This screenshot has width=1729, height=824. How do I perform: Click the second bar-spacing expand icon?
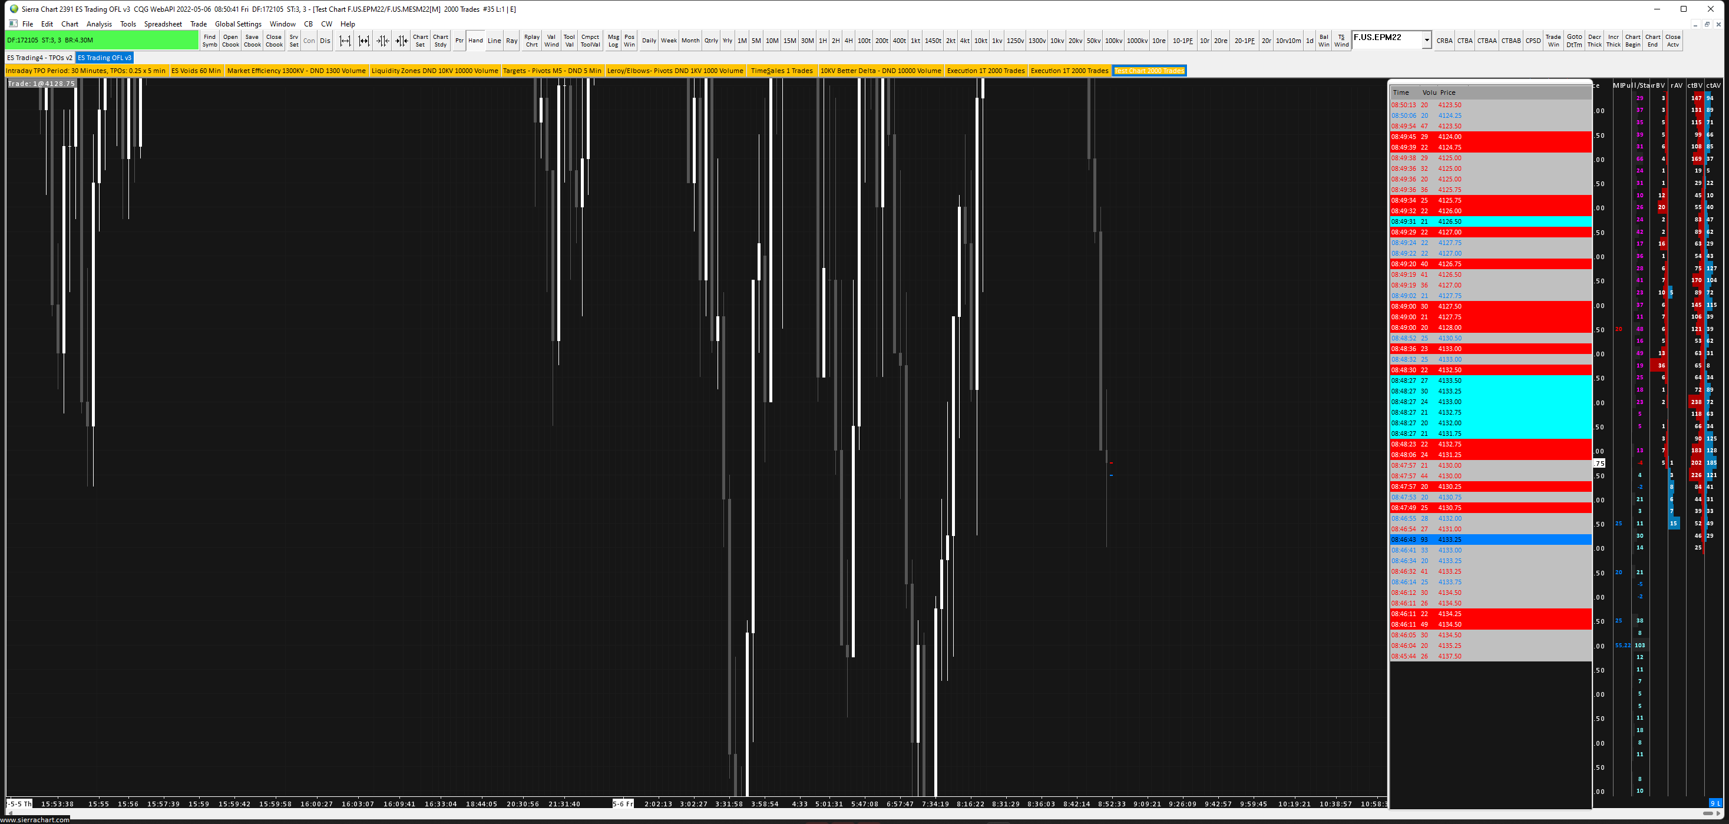[364, 41]
